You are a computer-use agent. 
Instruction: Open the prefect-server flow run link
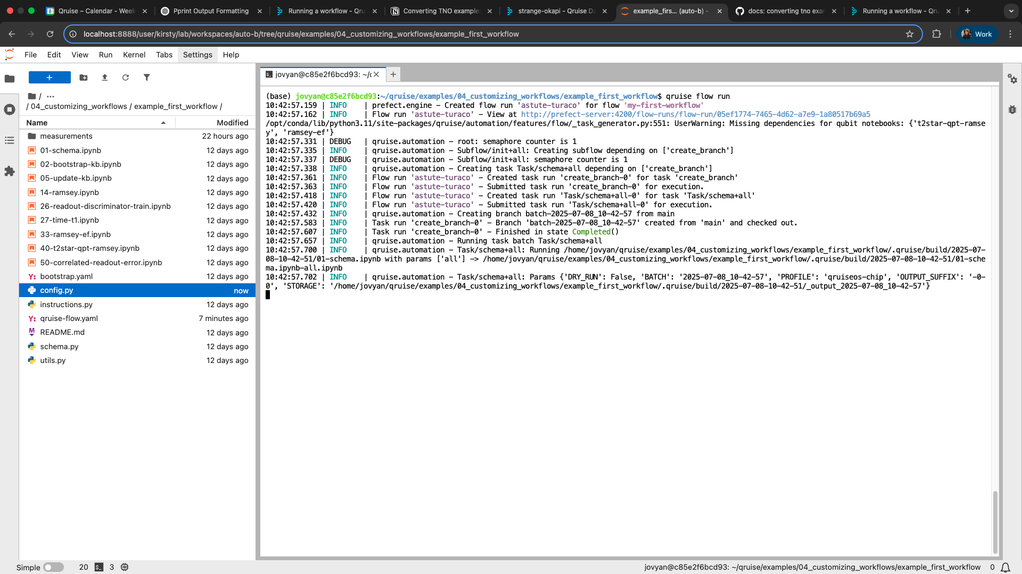coord(695,114)
